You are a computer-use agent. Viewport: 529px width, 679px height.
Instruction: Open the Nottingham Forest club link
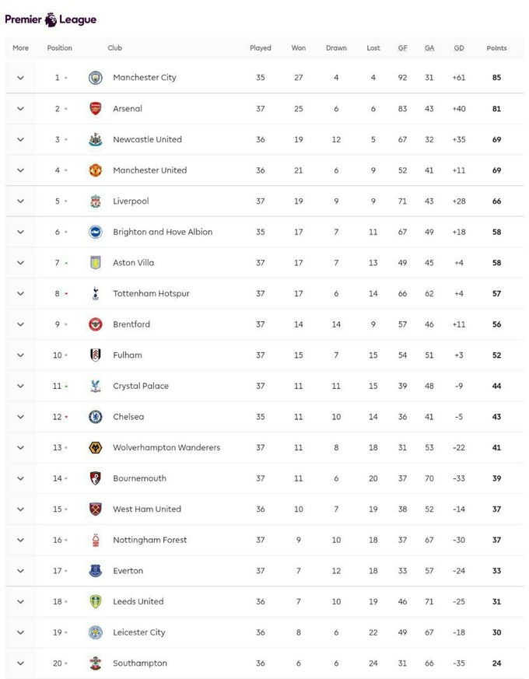tap(149, 540)
